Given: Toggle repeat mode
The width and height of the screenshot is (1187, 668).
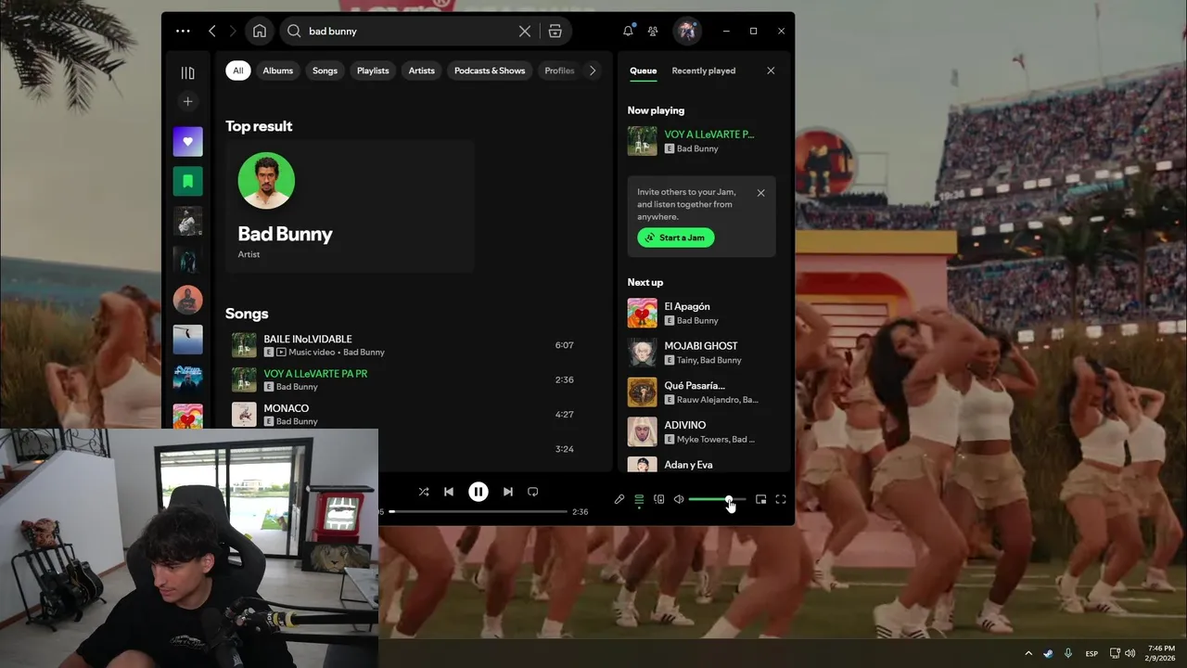Looking at the screenshot, I should click(533, 492).
